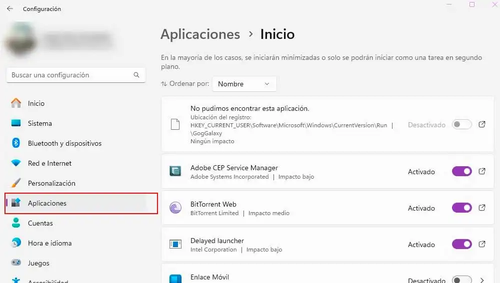The image size is (500, 283).
Task: Turn off BitTorrent Web startup toggle
Action: click(461, 208)
